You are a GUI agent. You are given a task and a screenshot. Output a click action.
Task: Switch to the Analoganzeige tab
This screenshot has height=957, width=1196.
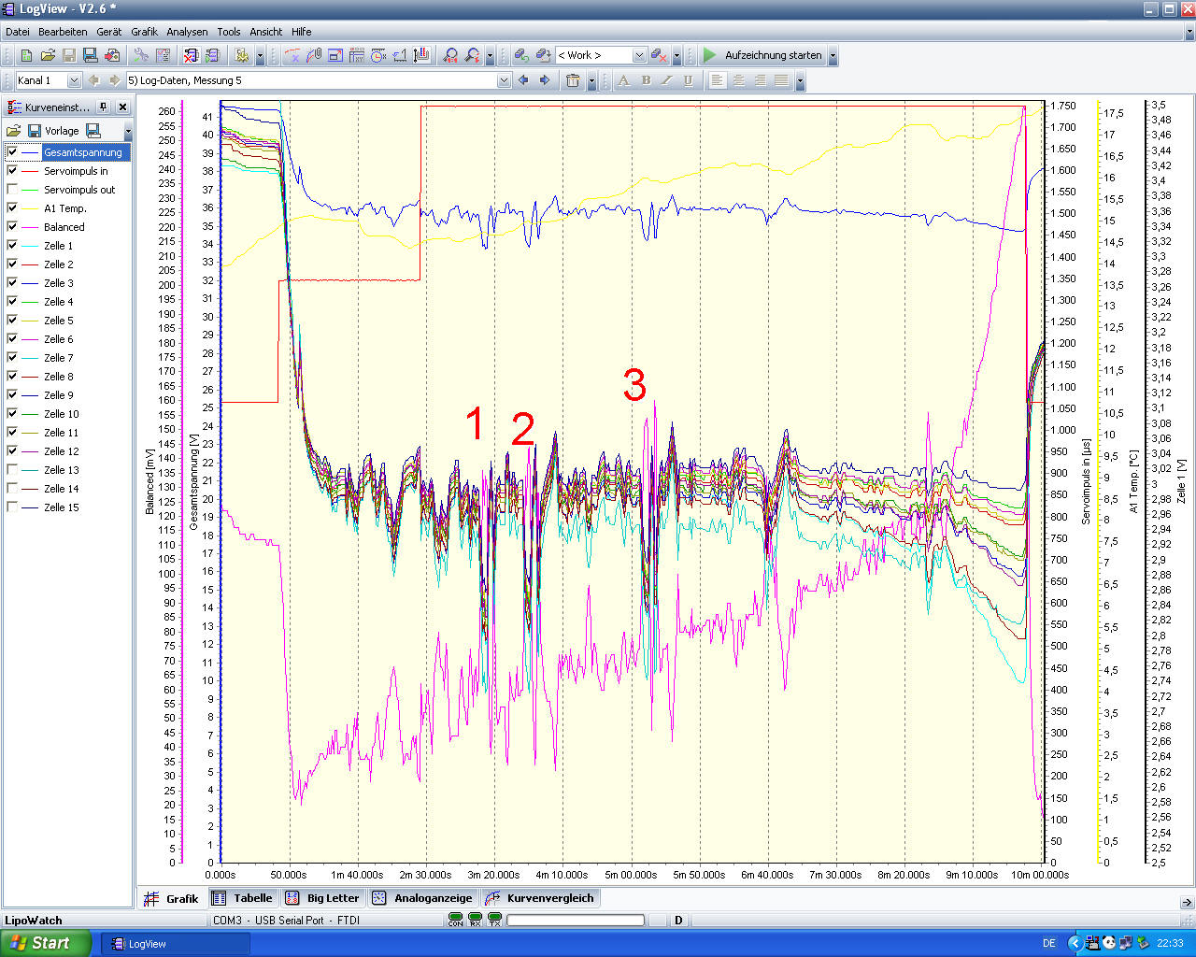[423, 898]
